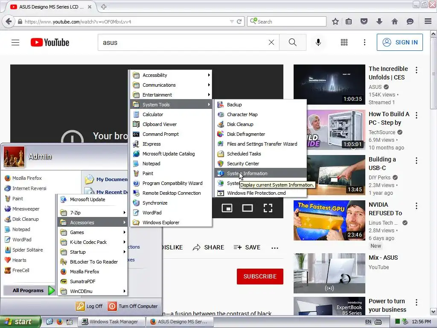Open YouTube apps grid icon

coord(344,42)
